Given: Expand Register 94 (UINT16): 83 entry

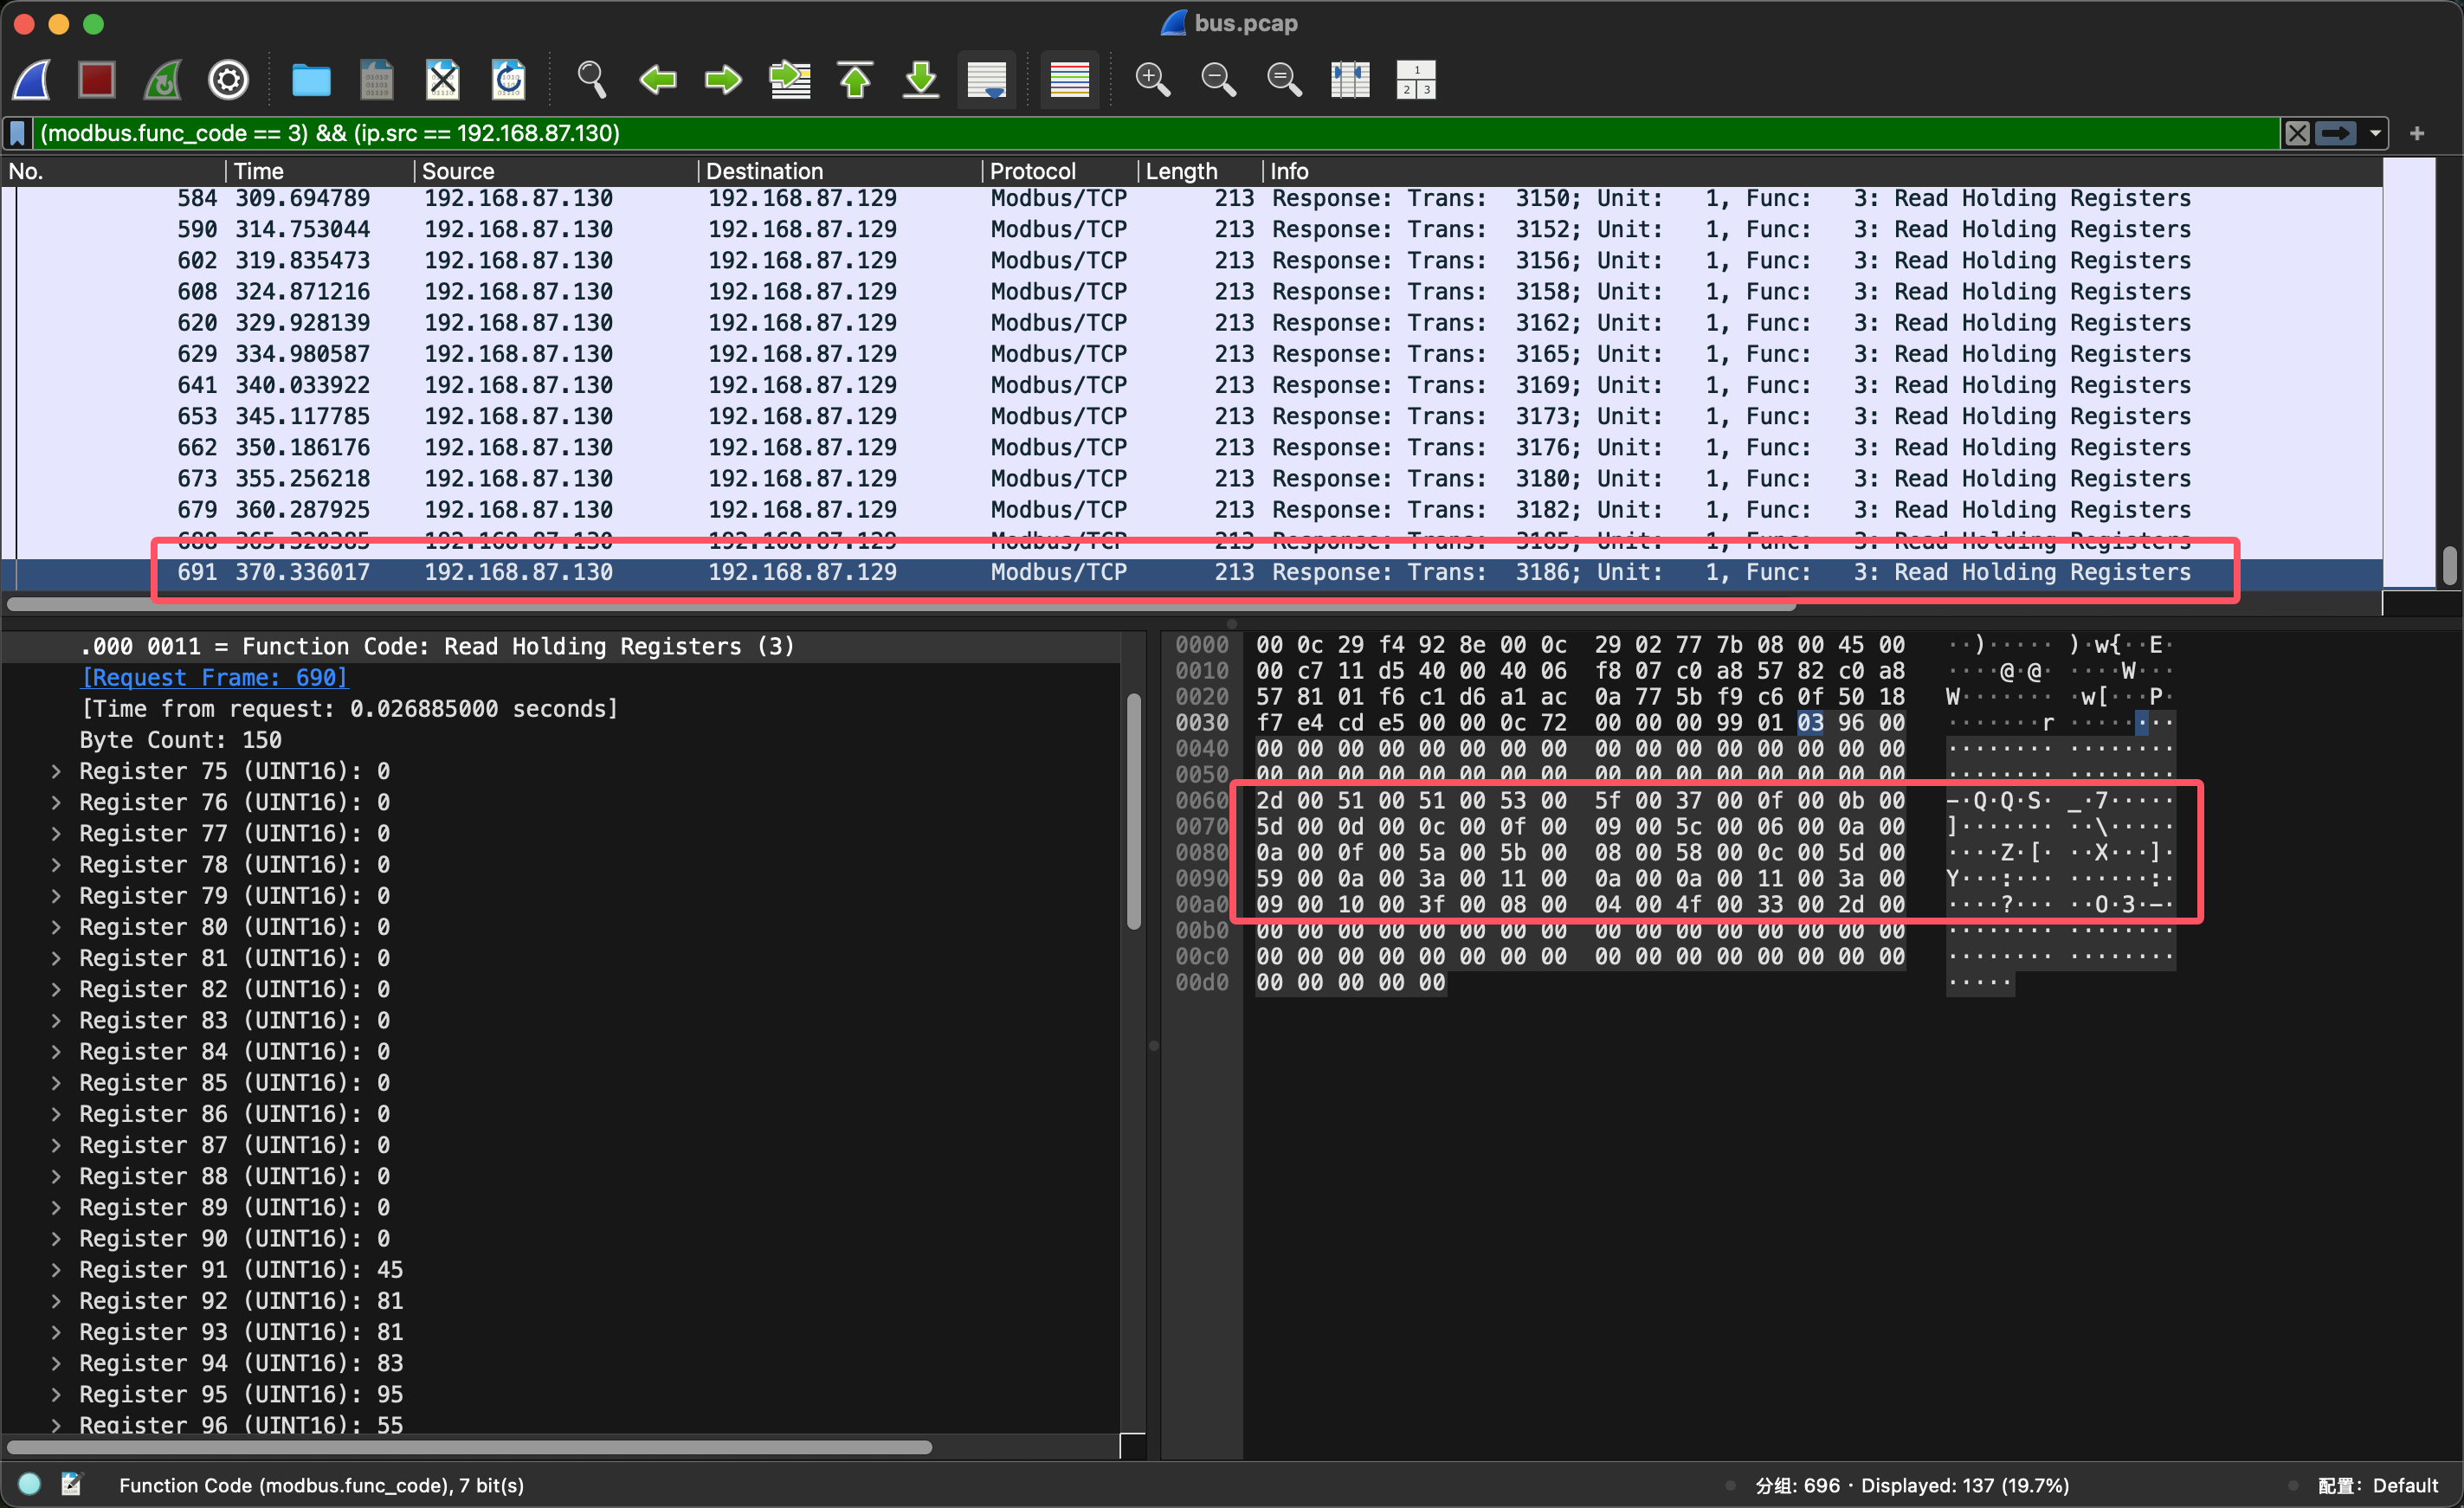Looking at the screenshot, I should pos(56,1363).
